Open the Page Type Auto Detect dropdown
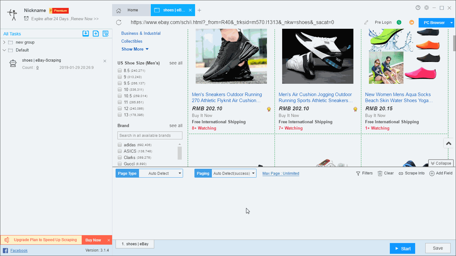 (x=161, y=173)
